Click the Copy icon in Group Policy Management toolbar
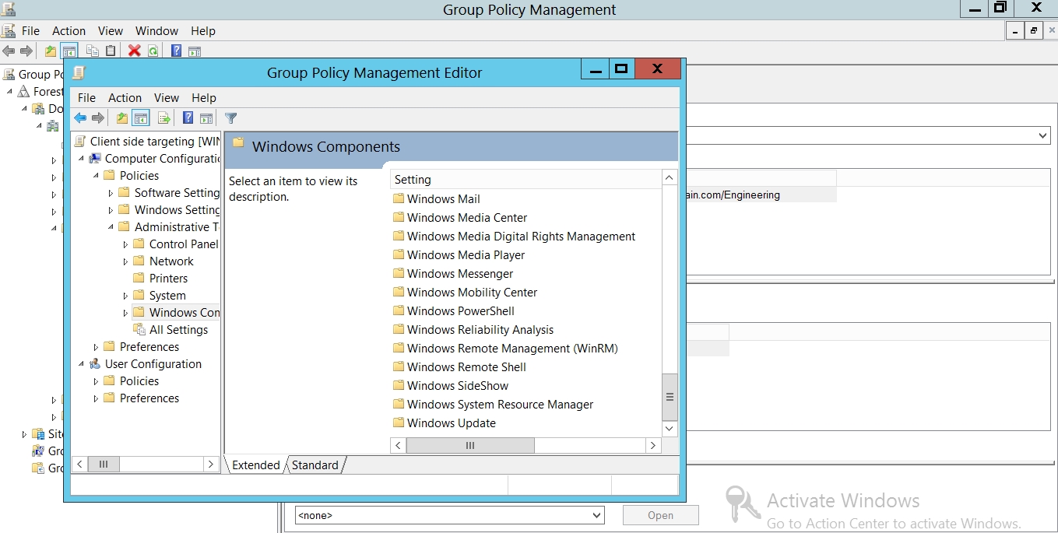The width and height of the screenshot is (1058, 533). tap(92, 51)
